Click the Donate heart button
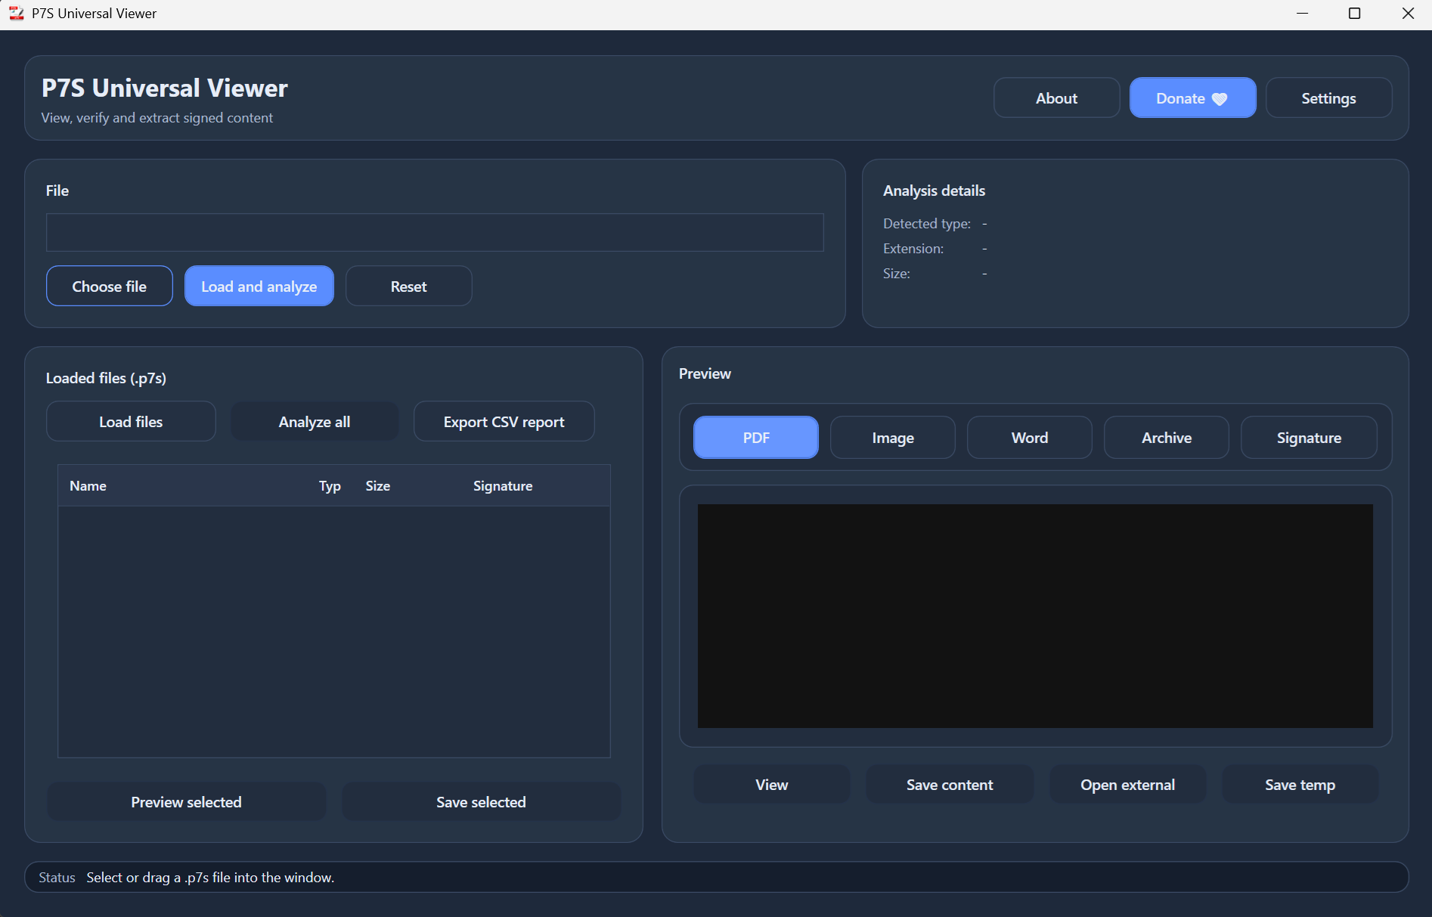Viewport: 1432px width, 917px height. click(x=1192, y=98)
